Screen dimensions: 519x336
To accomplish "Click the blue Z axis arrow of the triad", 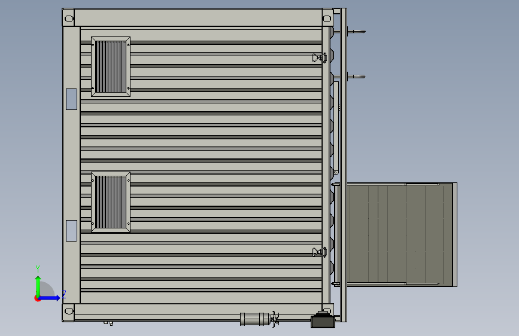I will point(48,298).
